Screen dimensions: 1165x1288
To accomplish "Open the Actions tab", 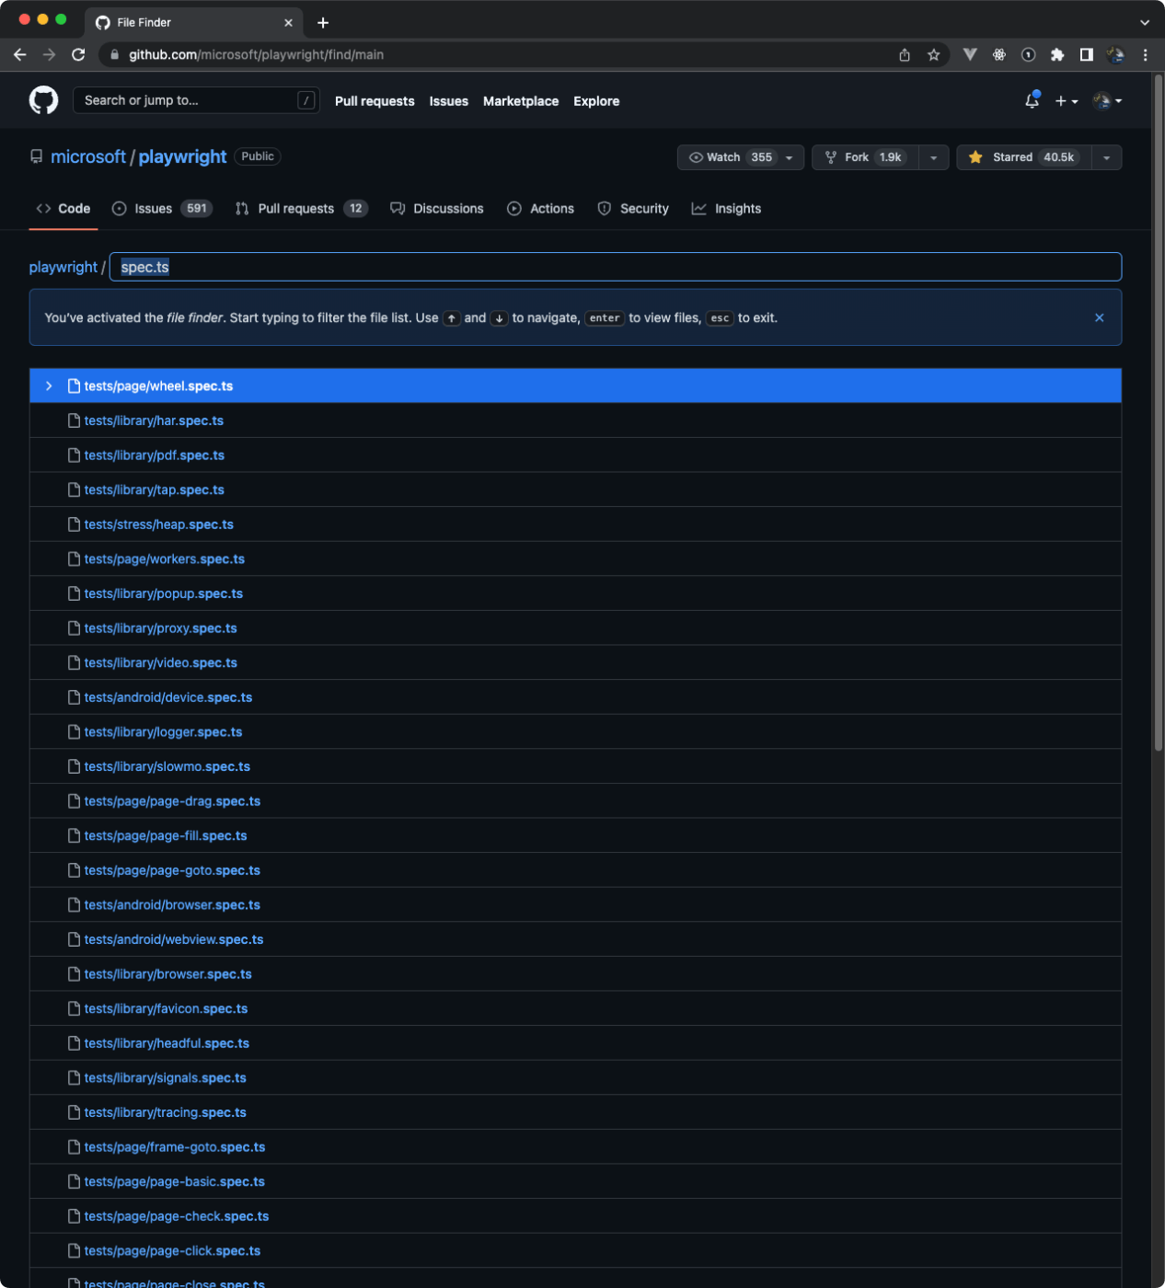I will (x=541, y=209).
